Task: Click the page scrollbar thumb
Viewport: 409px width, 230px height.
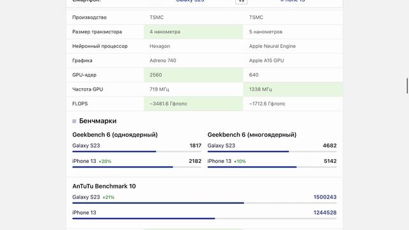Action: pos(407,86)
